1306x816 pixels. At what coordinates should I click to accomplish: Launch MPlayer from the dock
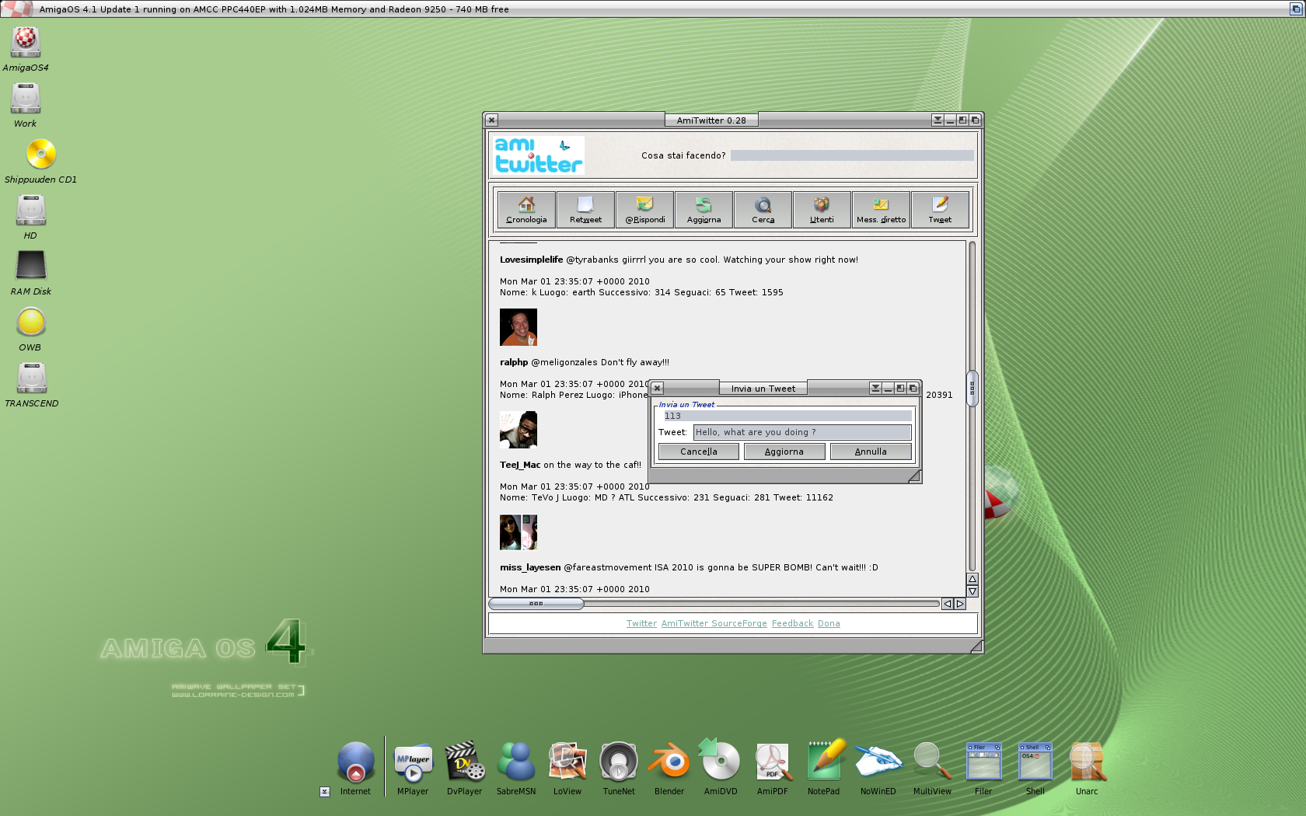pos(413,762)
